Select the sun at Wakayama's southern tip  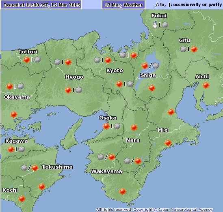(x=122, y=191)
